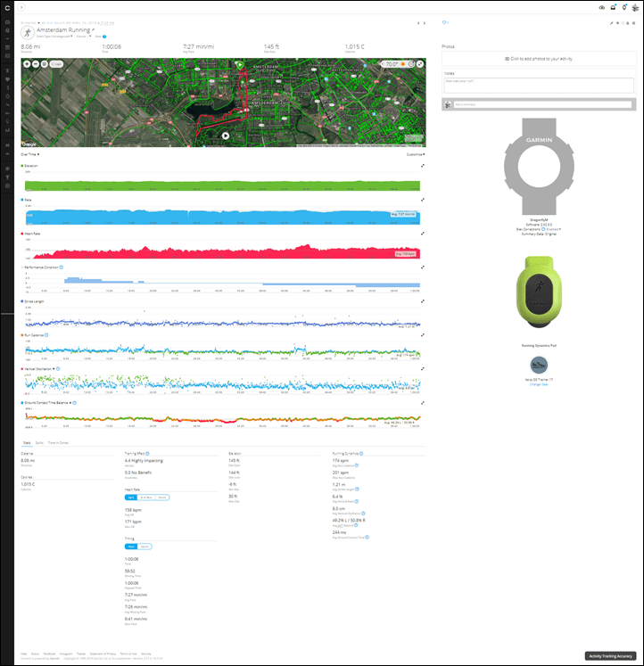Image resolution: width=644 pixels, height=666 pixels.
Task: Click the Activity Tracking Accuracy button
Action: (x=610, y=656)
